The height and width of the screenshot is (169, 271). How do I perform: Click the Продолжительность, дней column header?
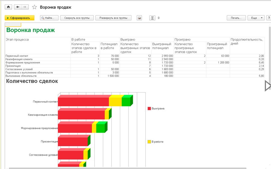(247, 41)
